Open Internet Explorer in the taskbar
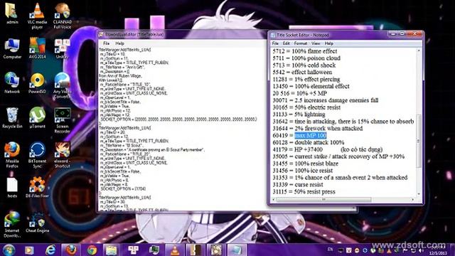The image size is (455, 256). [50, 250]
